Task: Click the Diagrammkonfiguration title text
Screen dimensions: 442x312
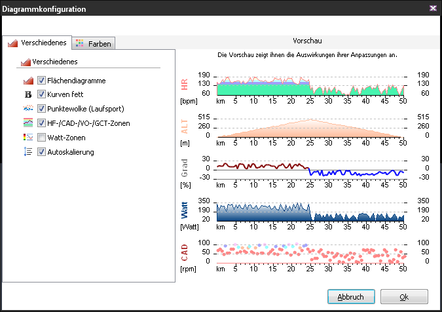Action: [x=44, y=9]
